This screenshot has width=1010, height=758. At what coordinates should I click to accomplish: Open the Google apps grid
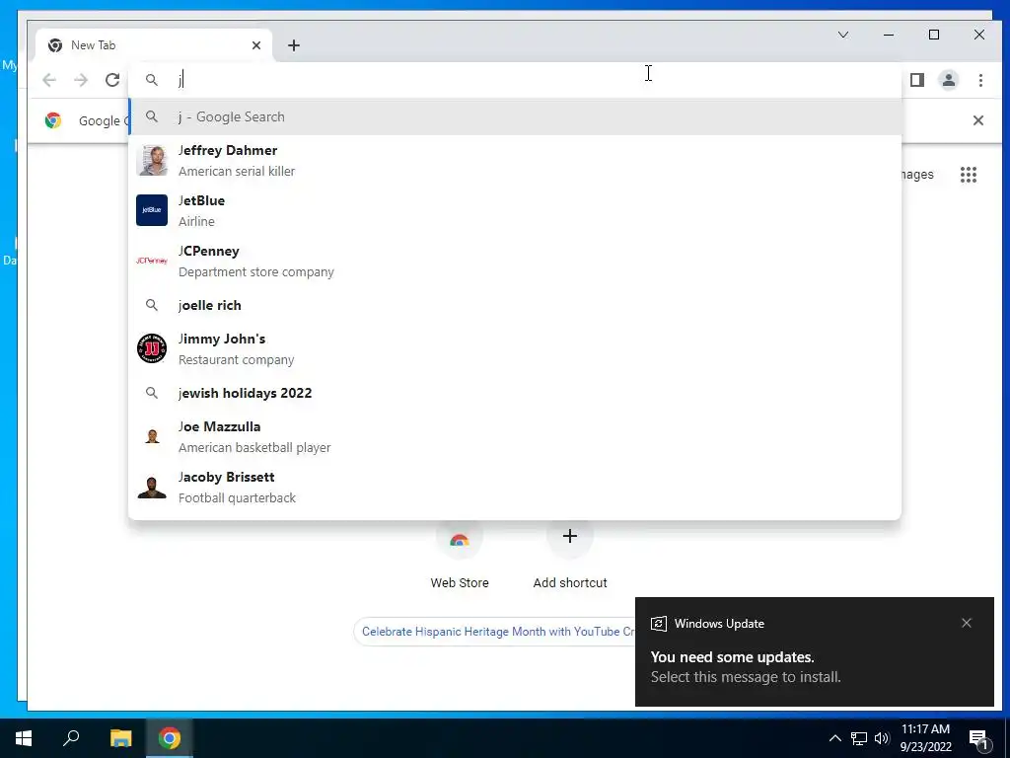click(969, 175)
